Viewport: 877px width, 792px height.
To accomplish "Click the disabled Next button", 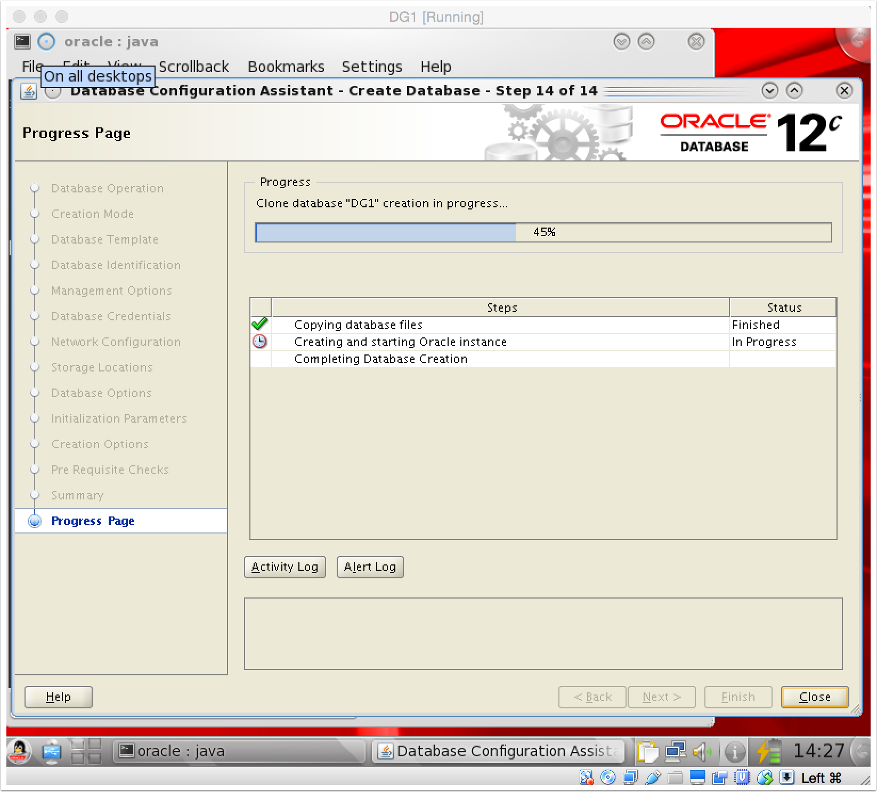I will point(662,697).
